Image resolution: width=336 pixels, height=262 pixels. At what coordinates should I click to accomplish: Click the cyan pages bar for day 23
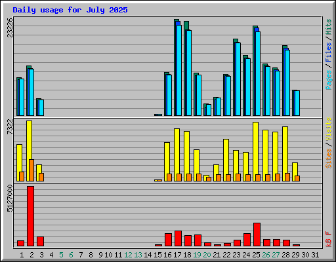[238, 79]
